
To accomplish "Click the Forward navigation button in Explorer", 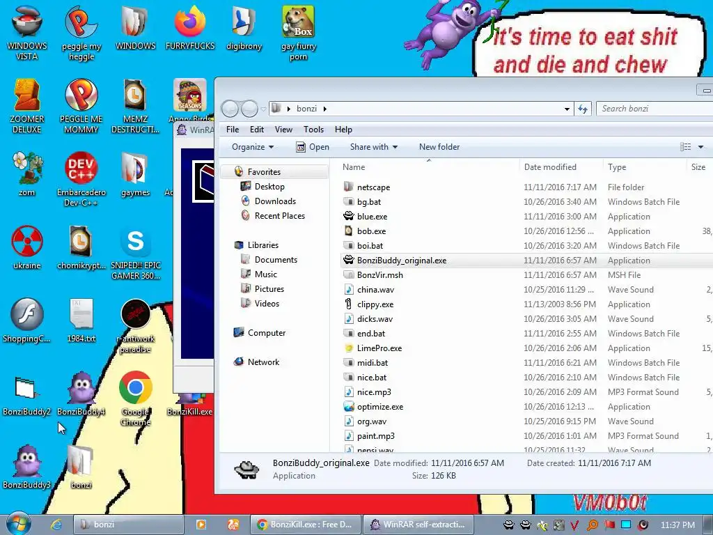I will 250,109.
